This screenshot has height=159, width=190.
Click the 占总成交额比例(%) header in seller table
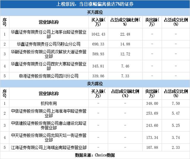[125, 93]
